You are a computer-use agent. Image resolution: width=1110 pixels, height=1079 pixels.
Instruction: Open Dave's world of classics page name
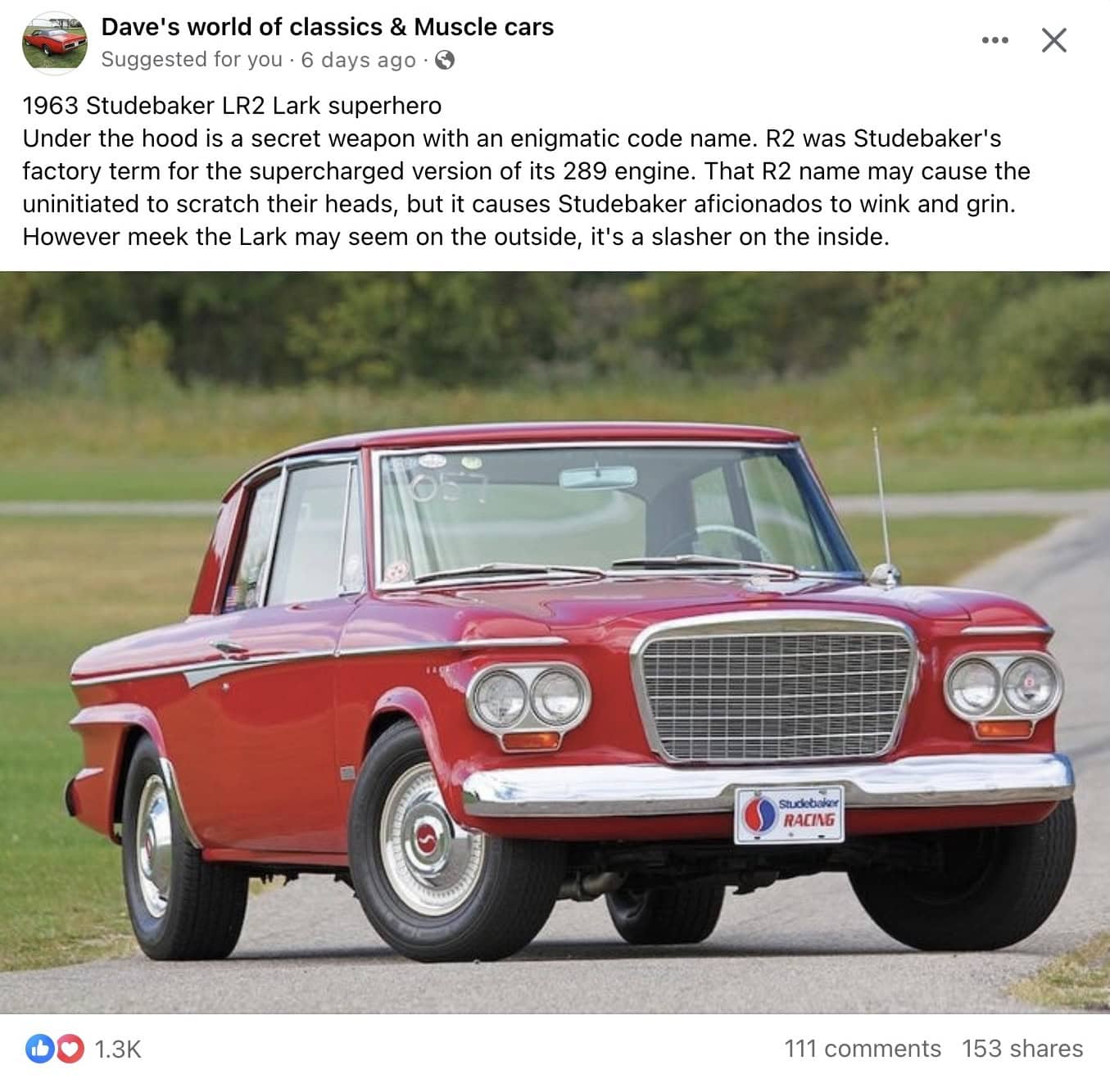click(327, 27)
